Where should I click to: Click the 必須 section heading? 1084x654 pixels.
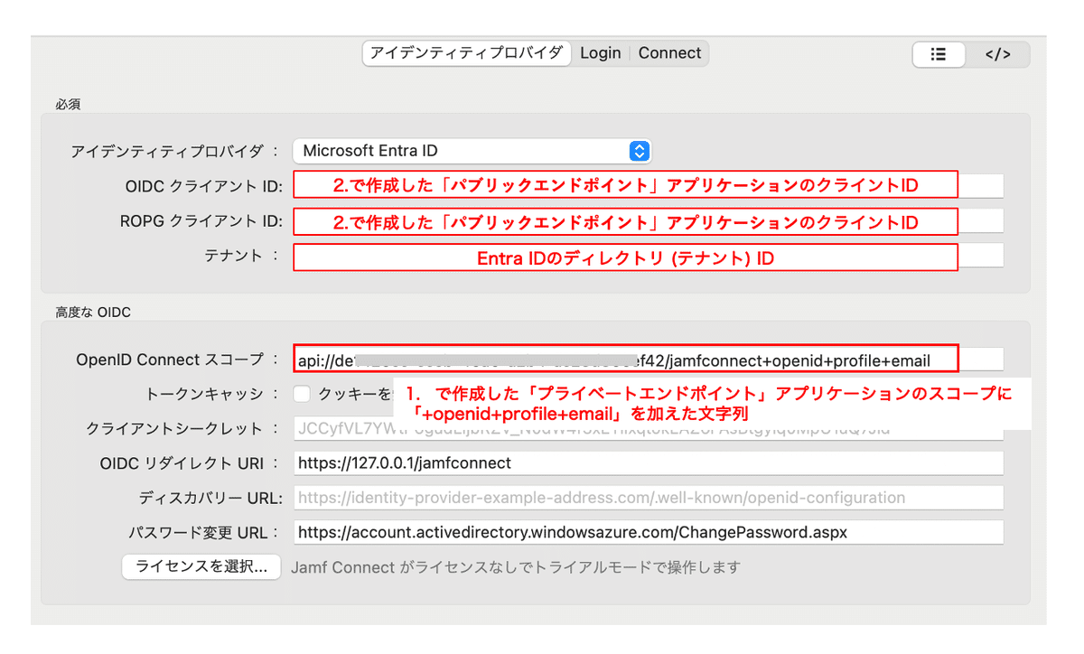point(68,104)
